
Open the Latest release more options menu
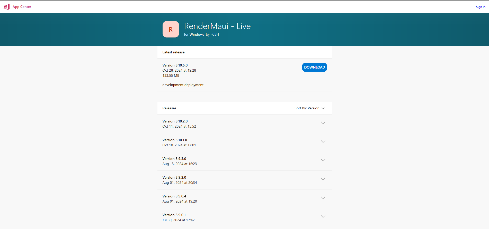click(323, 52)
